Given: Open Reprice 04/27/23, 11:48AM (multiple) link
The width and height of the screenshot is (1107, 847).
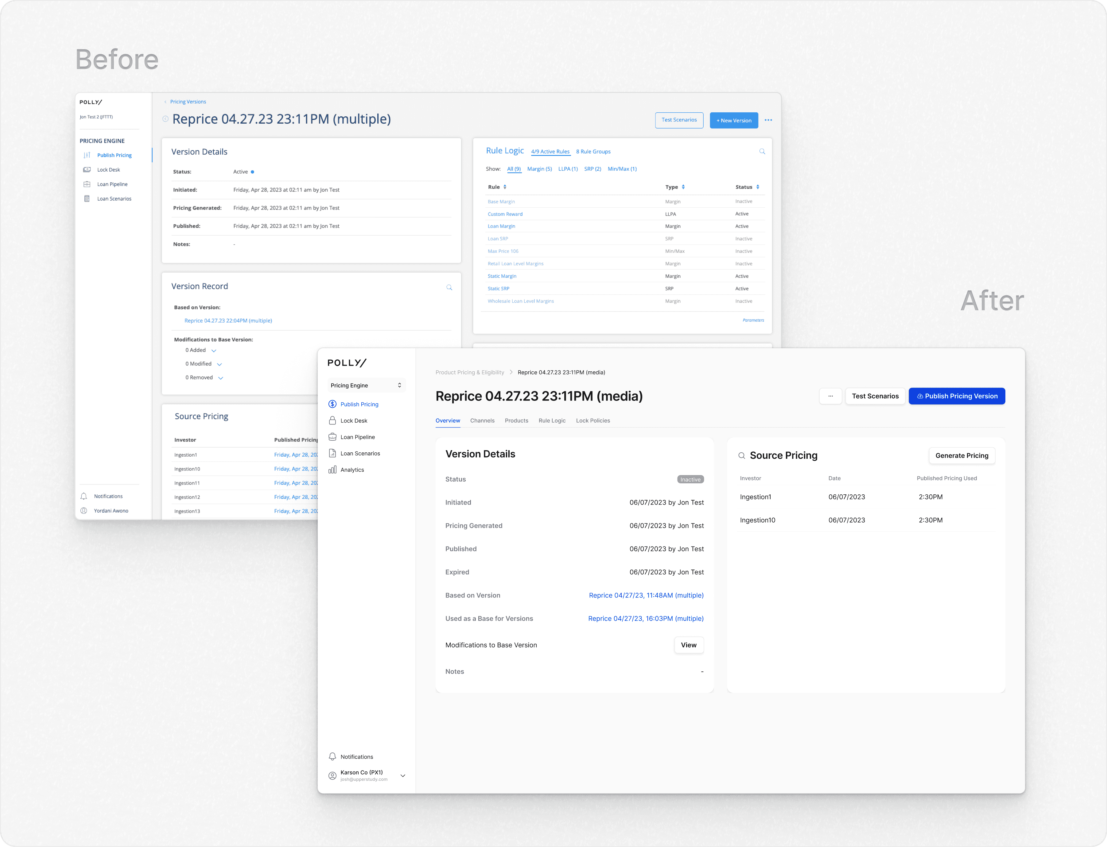Looking at the screenshot, I should click(x=646, y=595).
